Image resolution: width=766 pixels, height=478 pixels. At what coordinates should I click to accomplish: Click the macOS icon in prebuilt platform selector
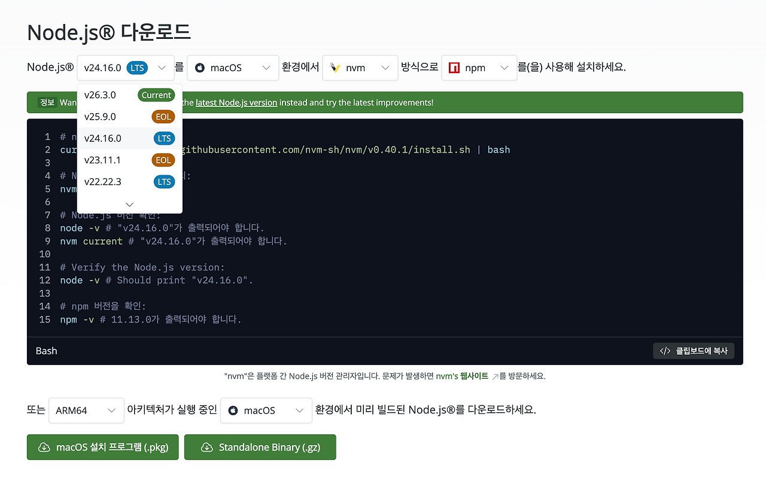click(233, 410)
